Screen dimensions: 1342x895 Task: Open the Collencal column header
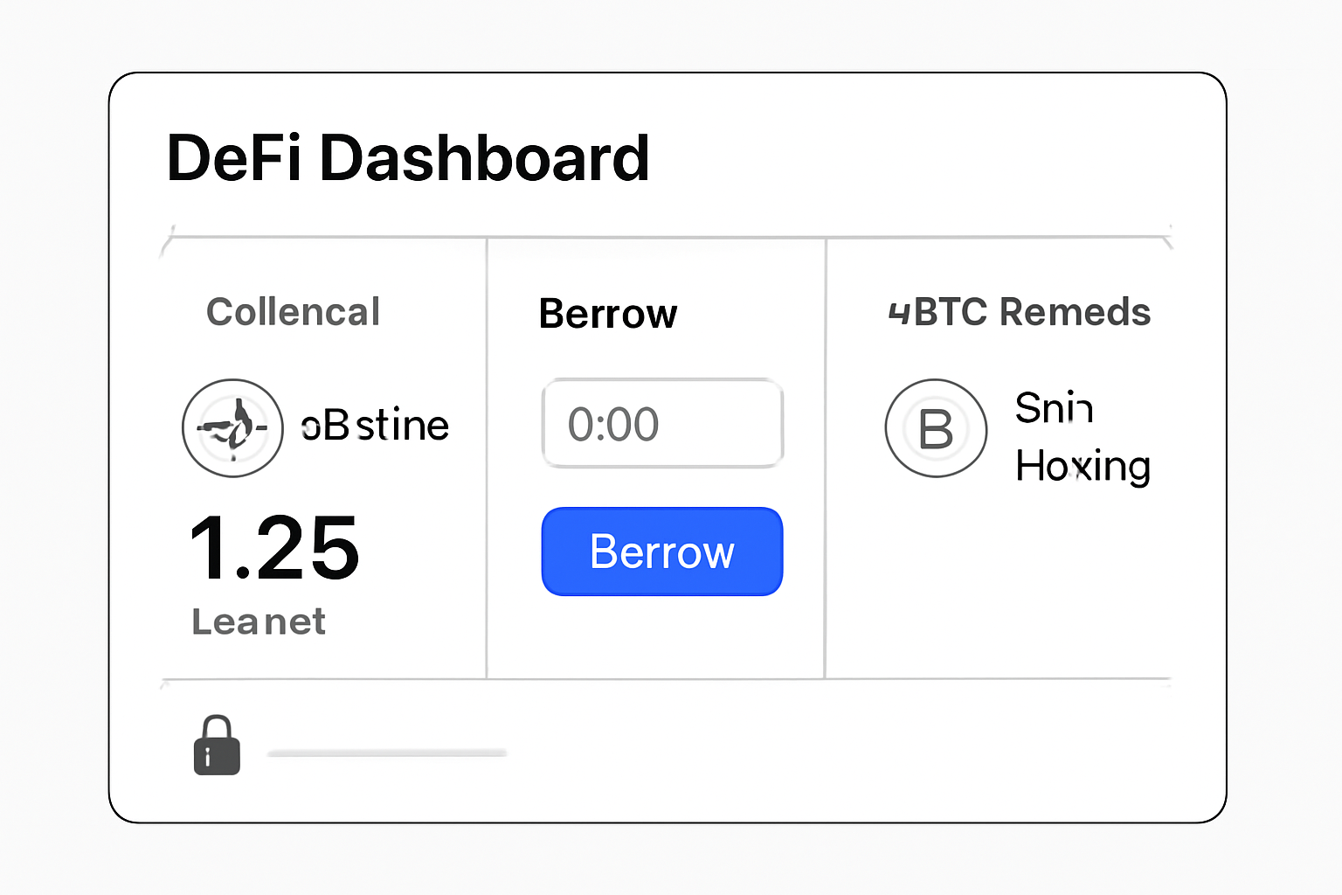click(x=293, y=312)
